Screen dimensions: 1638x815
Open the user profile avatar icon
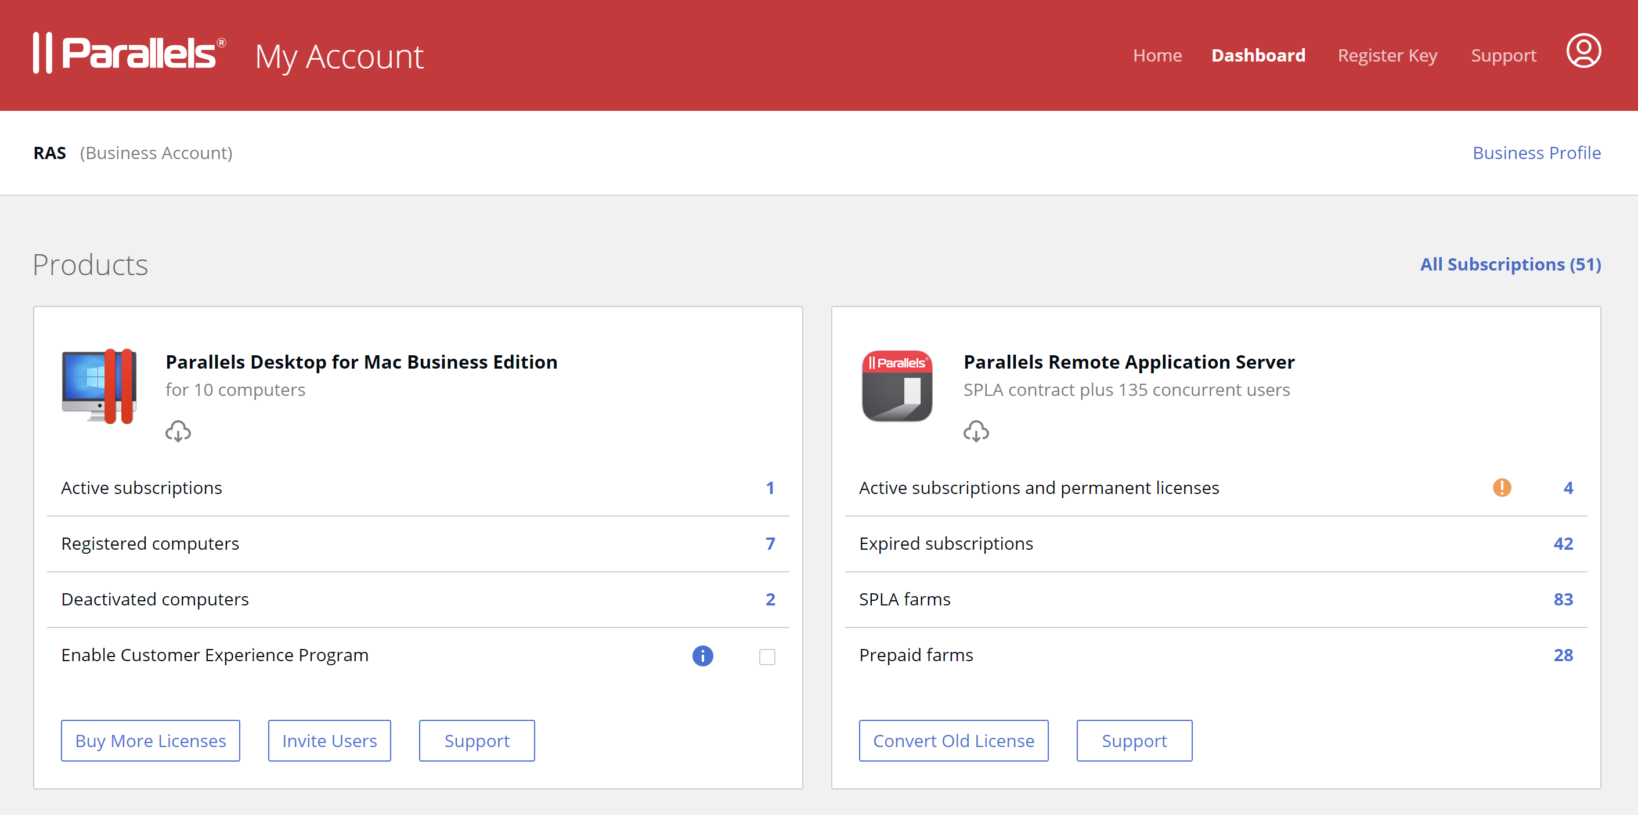pyautogui.click(x=1583, y=51)
